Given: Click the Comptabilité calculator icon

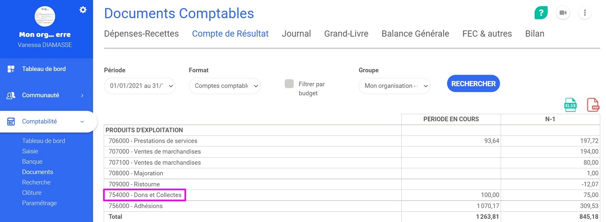Looking at the screenshot, I should click(x=11, y=122).
